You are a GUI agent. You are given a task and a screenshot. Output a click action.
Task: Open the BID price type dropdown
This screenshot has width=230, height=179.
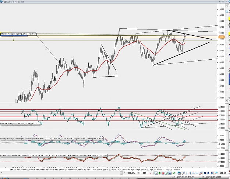click(x=145, y=173)
